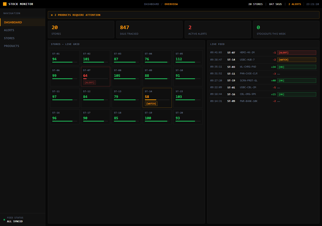Open store tile ST-19
322x226 pixels.
pos(157,117)
